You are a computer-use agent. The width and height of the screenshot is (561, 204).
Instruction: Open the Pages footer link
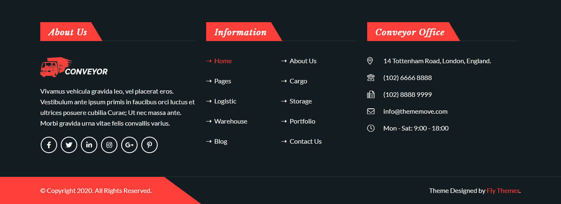point(222,81)
